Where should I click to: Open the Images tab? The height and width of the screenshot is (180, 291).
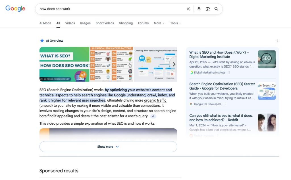85,23
